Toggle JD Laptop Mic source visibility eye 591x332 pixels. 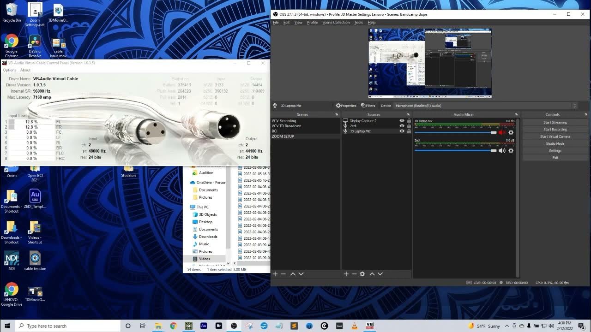coord(402,131)
